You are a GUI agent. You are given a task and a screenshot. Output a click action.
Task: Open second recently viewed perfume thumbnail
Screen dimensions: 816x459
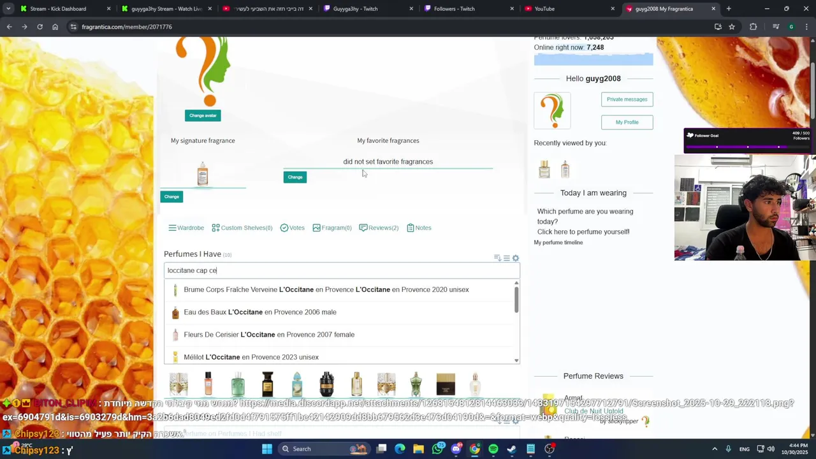tap(565, 169)
